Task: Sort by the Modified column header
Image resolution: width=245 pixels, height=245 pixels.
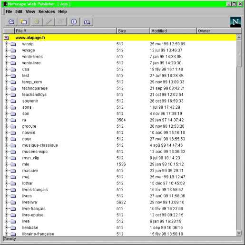Action: [x=173, y=31]
